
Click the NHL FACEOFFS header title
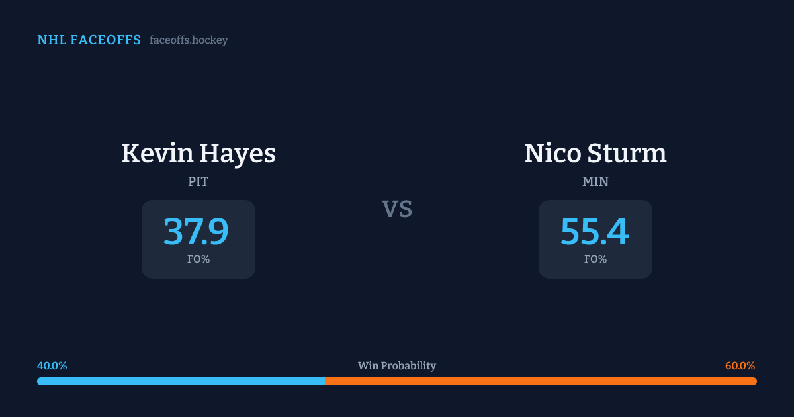point(89,40)
